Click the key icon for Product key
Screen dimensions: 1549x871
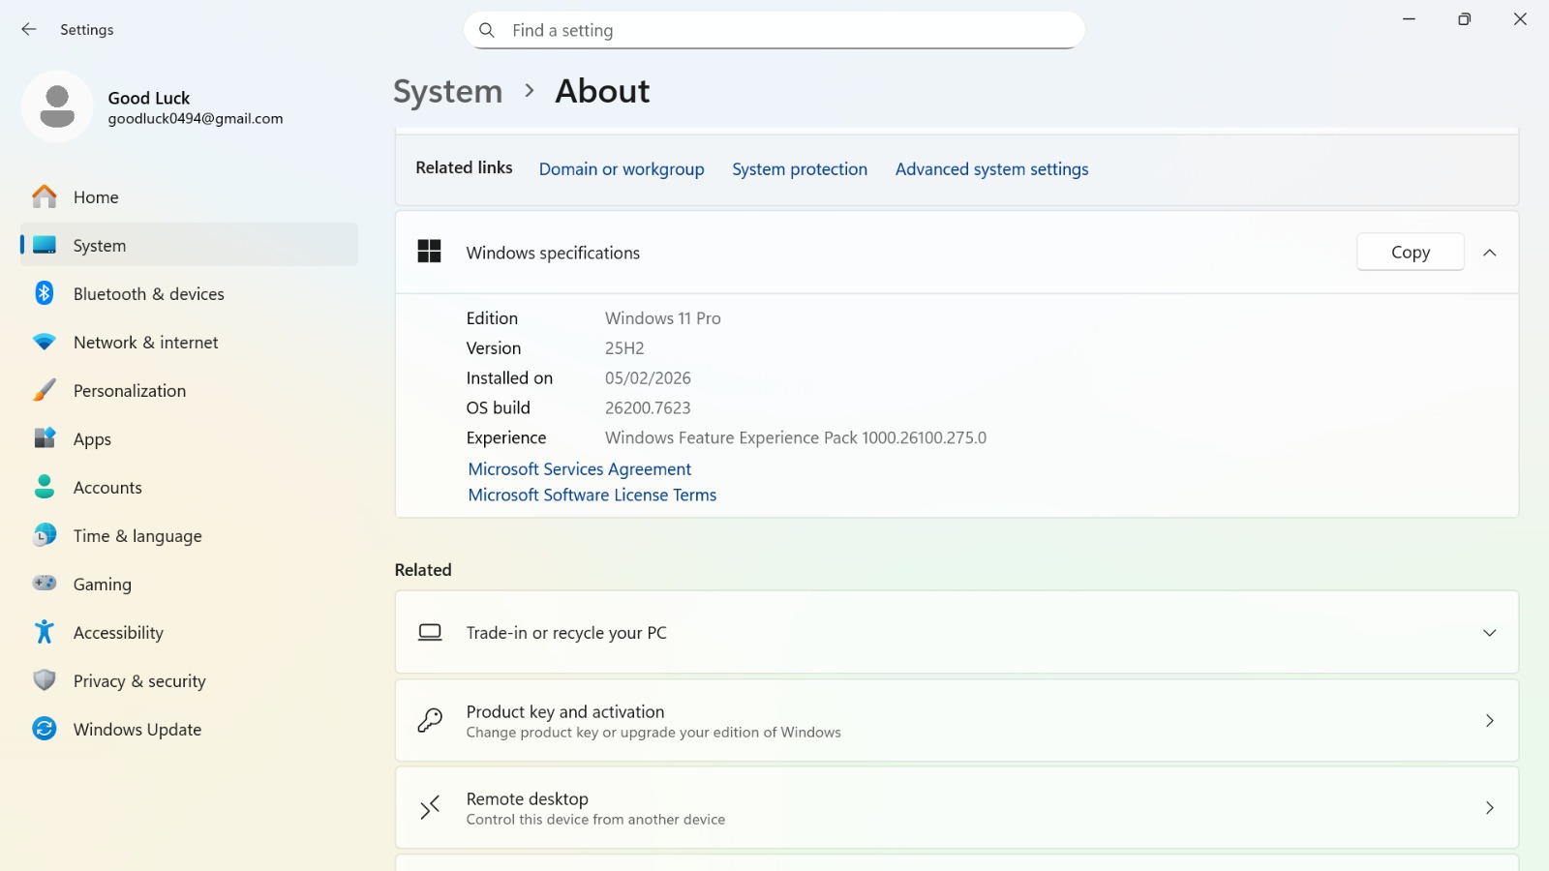[x=430, y=721]
